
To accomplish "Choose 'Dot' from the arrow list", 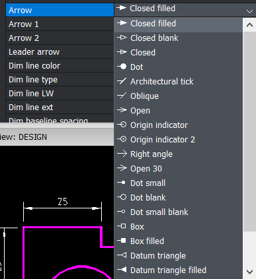I will tap(178, 67).
